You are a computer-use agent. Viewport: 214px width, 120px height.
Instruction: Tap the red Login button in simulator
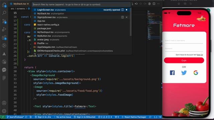[184, 60]
